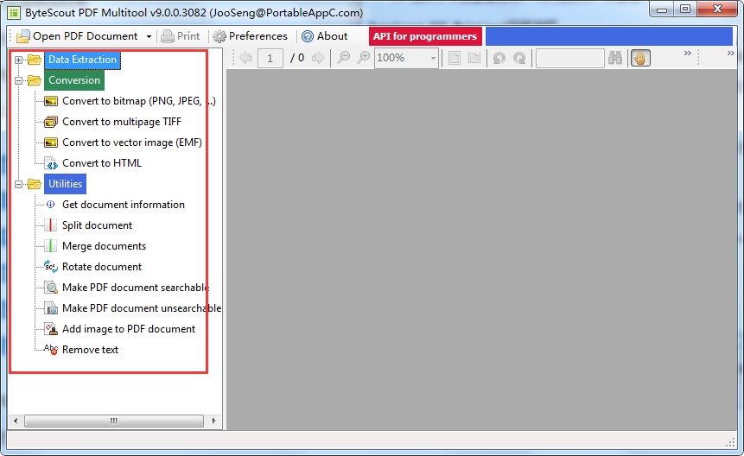Select Convert to vector image (EMF)
744x456 pixels.
click(132, 142)
